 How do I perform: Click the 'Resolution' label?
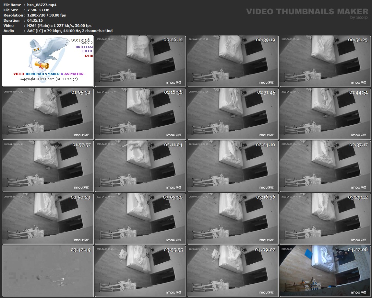coord(13,15)
